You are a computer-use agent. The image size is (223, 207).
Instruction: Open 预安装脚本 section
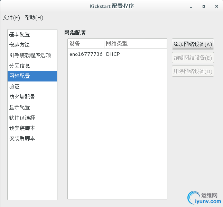pos(32,128)
